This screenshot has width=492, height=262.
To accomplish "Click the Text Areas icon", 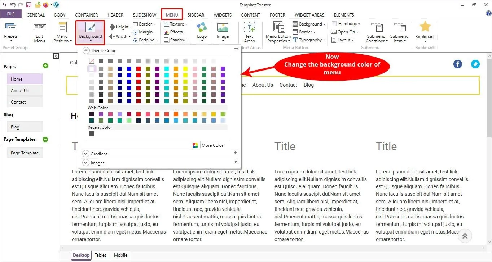I will pyautogui.click(x=250, y=32).
